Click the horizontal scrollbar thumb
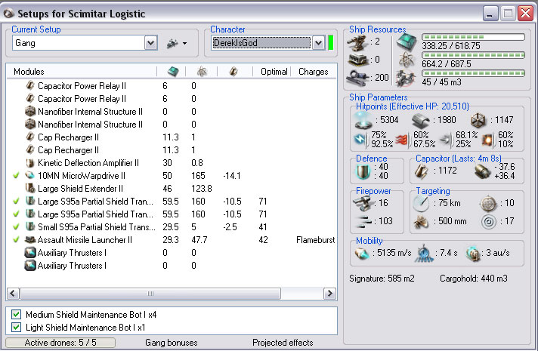This screenshot has height=351, width=538. 150,294
